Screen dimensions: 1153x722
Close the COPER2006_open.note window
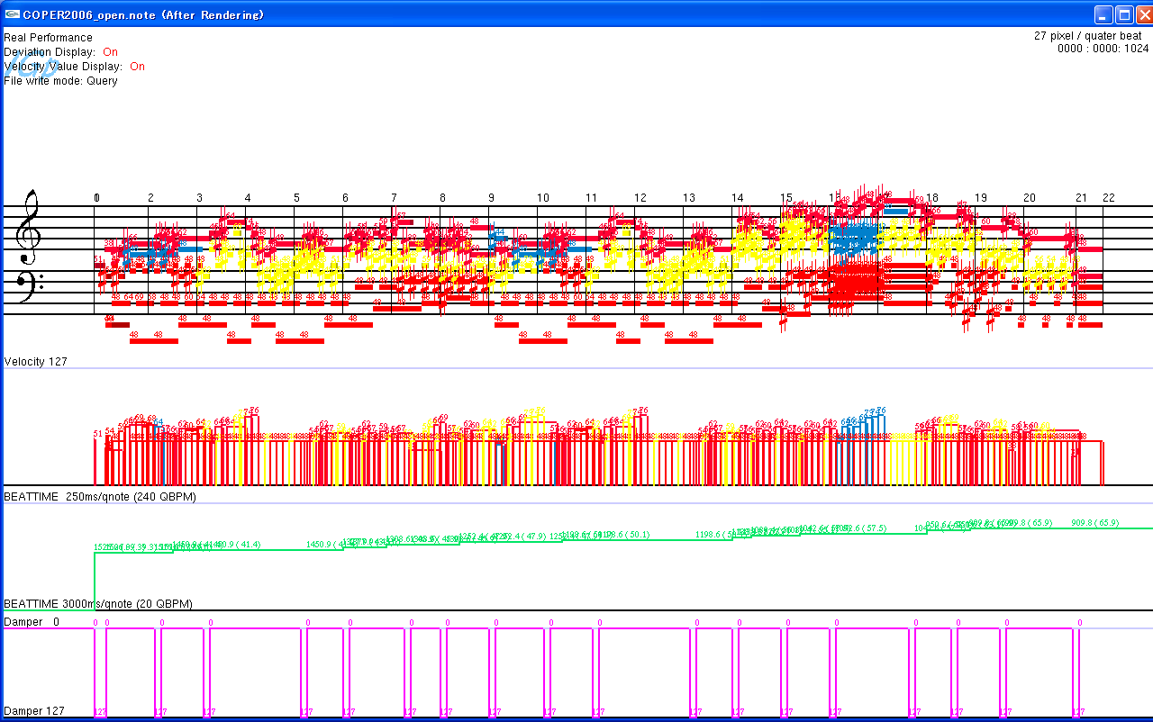1143,15
